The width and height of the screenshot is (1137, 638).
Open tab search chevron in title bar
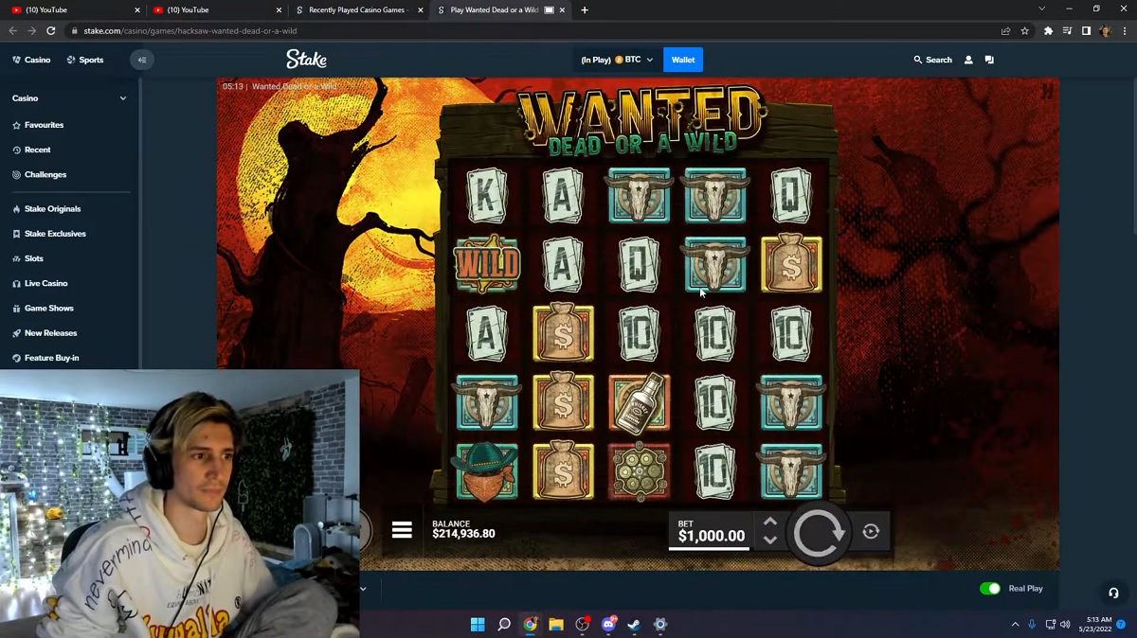coord(1041,9)
